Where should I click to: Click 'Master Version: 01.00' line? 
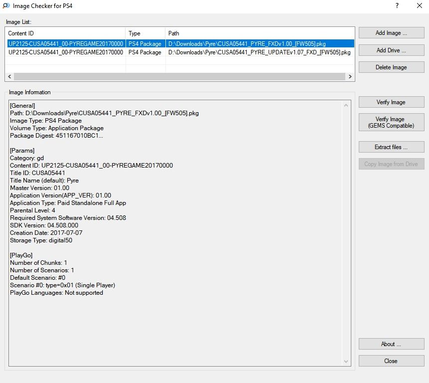tap(40, 188)
